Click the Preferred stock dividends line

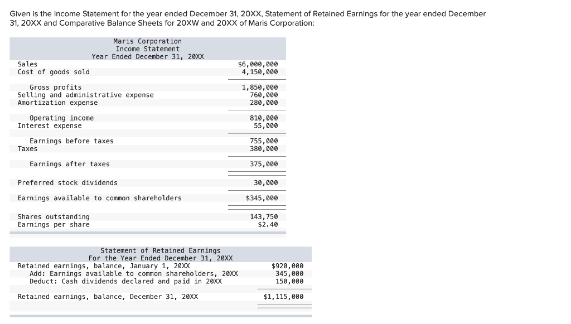tap(69, 182)
